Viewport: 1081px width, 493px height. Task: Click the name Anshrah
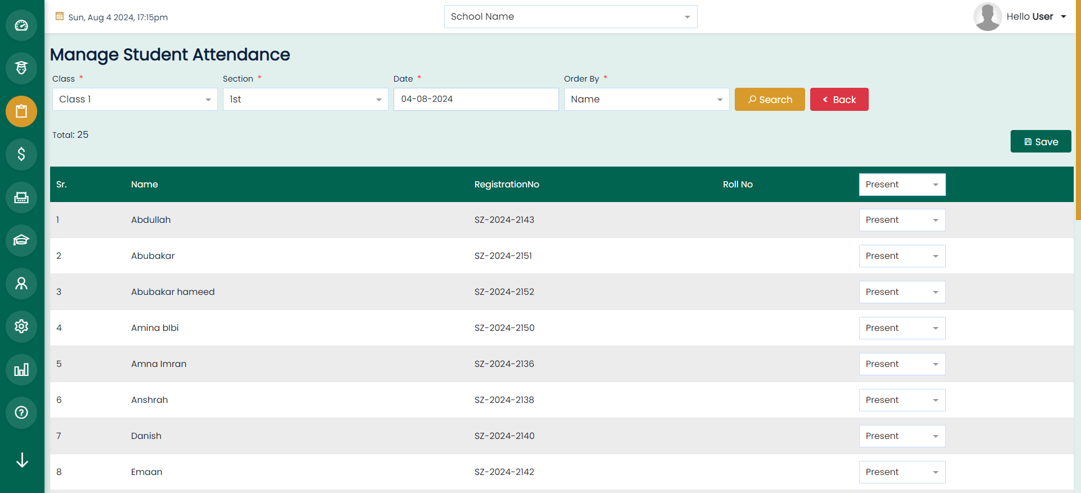coord(149,400)
